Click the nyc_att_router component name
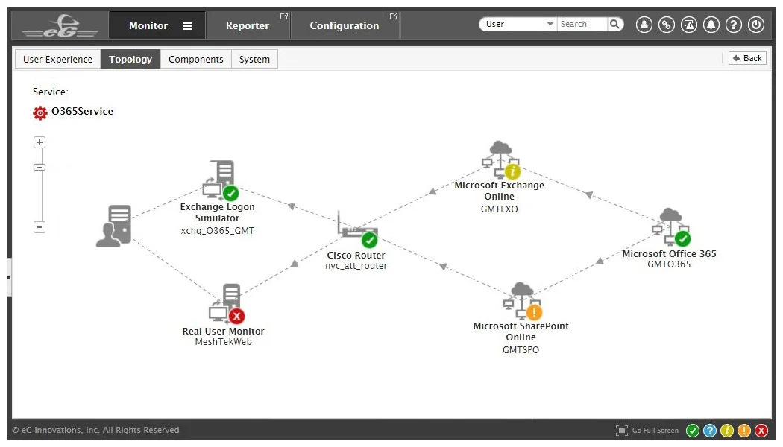The height and width of the screenshot is (447, 783). (356, 266)
